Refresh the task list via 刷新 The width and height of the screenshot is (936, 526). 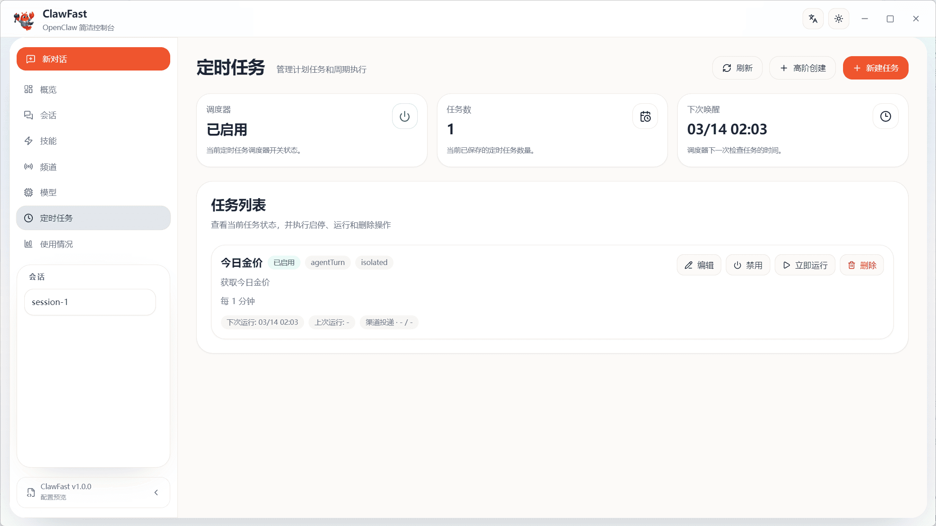click(737, 68)
